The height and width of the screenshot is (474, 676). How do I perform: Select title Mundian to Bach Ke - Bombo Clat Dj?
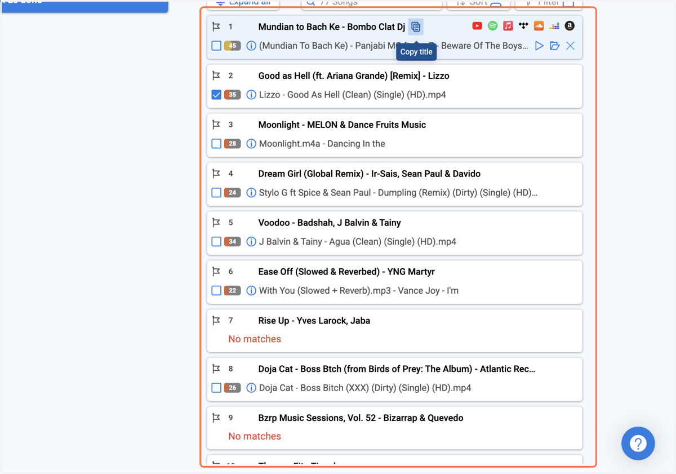click(x=332, y=26)
